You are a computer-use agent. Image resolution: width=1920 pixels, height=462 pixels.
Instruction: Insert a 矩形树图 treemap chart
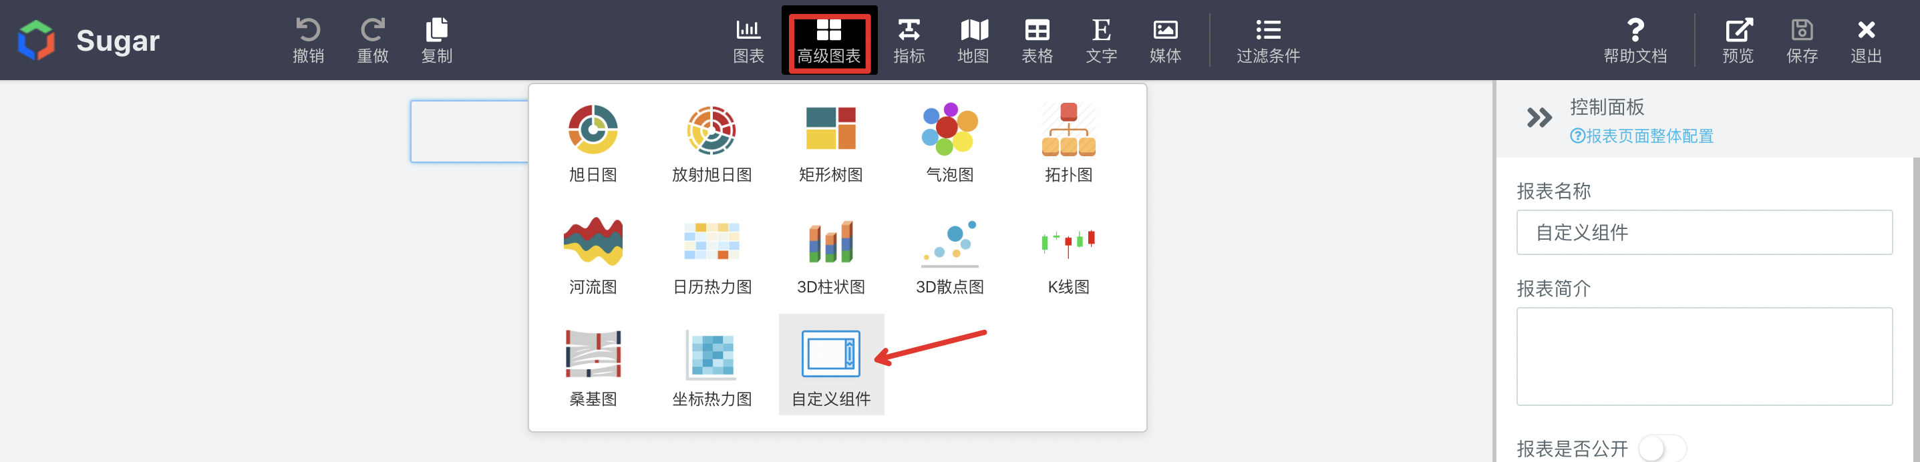click(x=831, y=144)
